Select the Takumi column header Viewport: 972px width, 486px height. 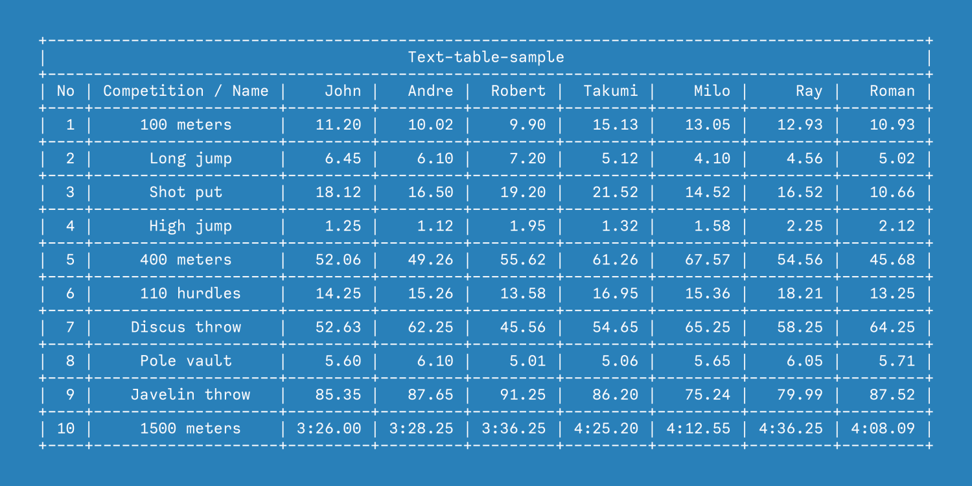pyautogui.click(x=610, y=91)
